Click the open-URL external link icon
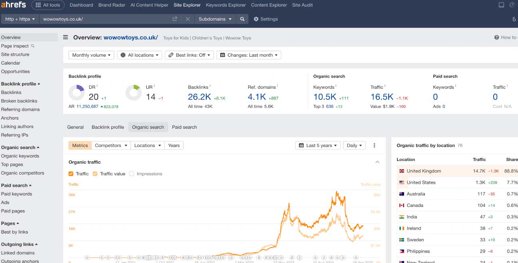 point(175,19)
